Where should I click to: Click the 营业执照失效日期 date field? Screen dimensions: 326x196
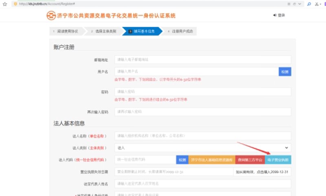(x=174, y=172)
